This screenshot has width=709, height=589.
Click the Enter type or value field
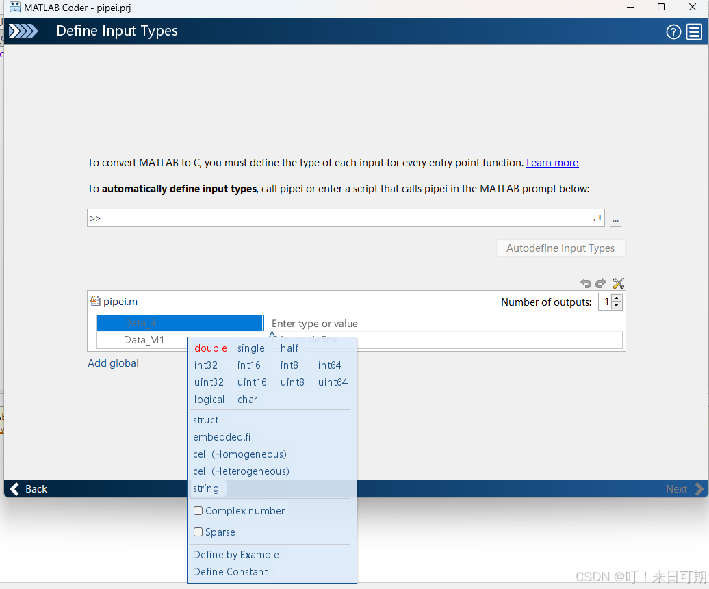pos(446,324)
